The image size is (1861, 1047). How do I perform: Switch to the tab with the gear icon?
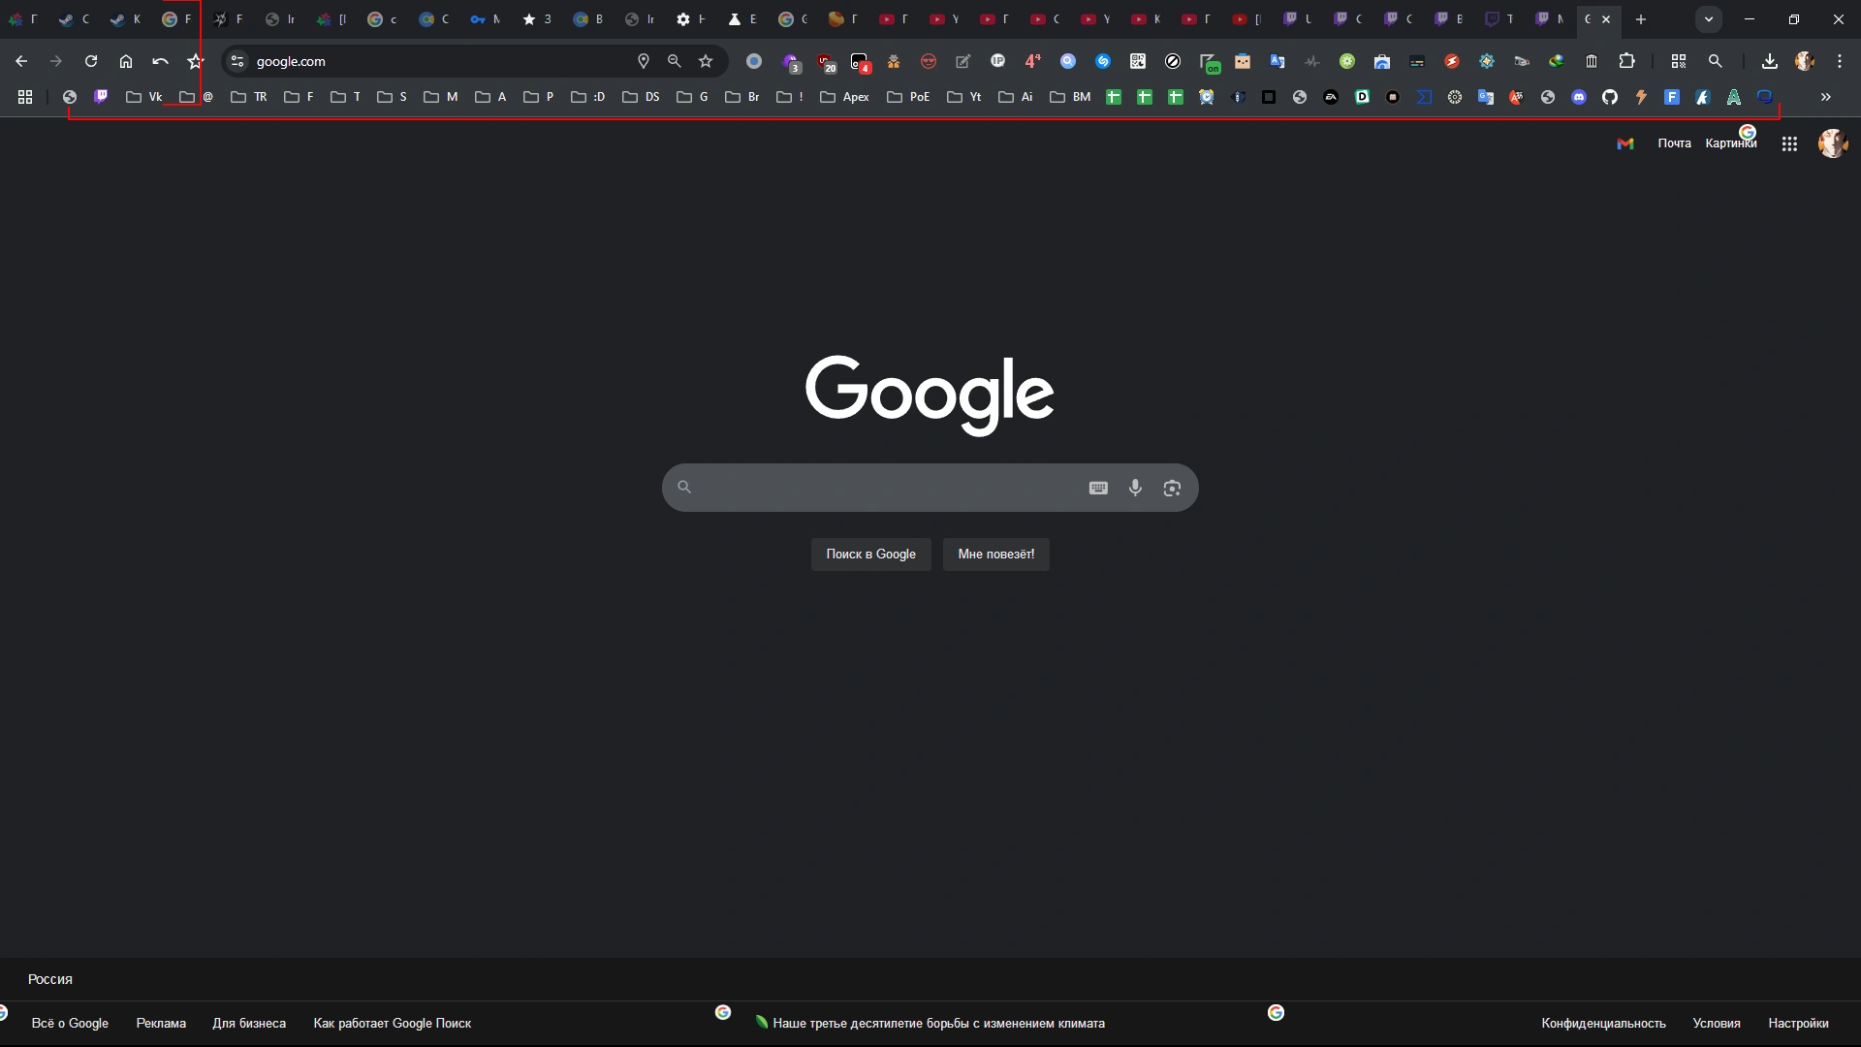point(691,19)
